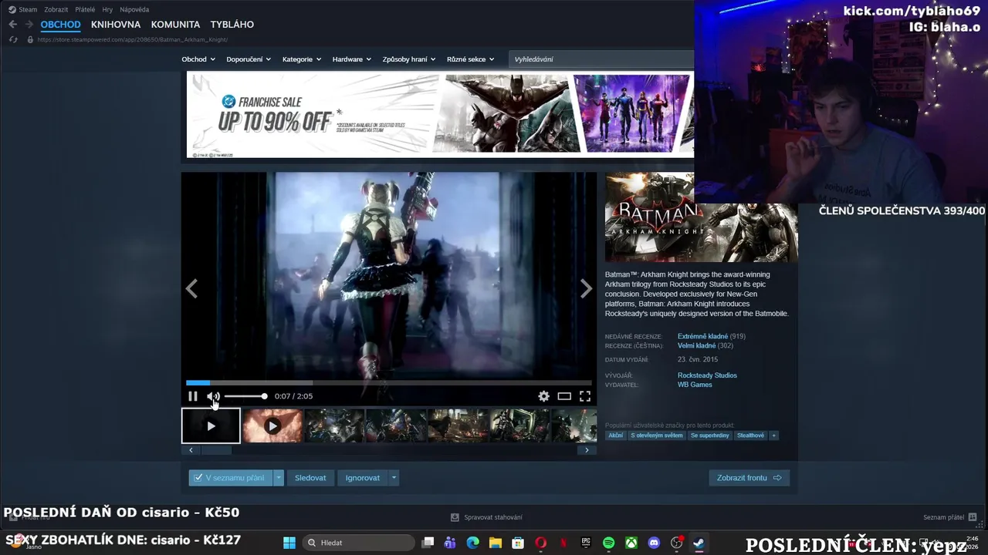Screen dimensions: 988x555
Task: Open the Xbox app from the taskbar
Action: tap(631, 543)
